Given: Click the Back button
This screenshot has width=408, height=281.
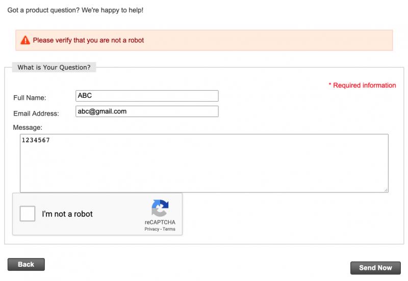Looking at the screenshot, I should pyautogui.click(x=26, y=264).
